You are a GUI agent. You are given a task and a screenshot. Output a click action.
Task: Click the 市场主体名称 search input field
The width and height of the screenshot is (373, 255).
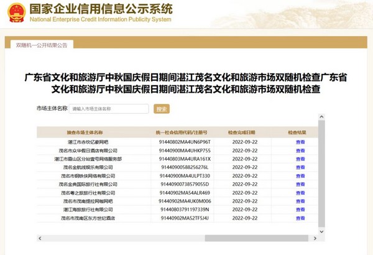click(109, 109)
